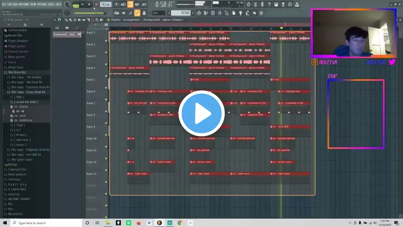Click the playhead marker on the timeline ruler
The height and width of the screenshot is (227, 403).
click(281, 28)
